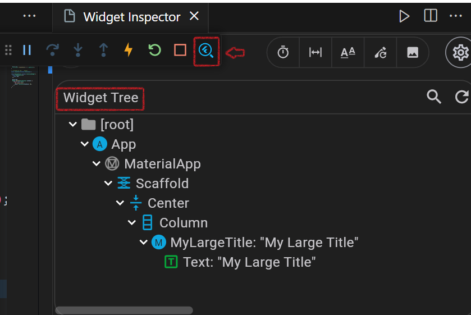Search the widget tree
The image size is (471, 315).
pyautogui.click(x=434, y=97)
